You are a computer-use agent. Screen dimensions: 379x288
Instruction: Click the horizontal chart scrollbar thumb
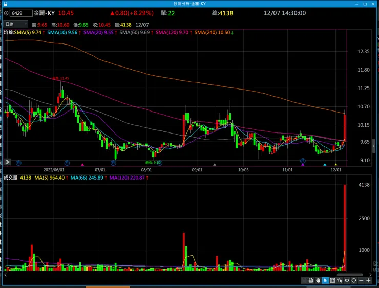(x=349, y=275)
